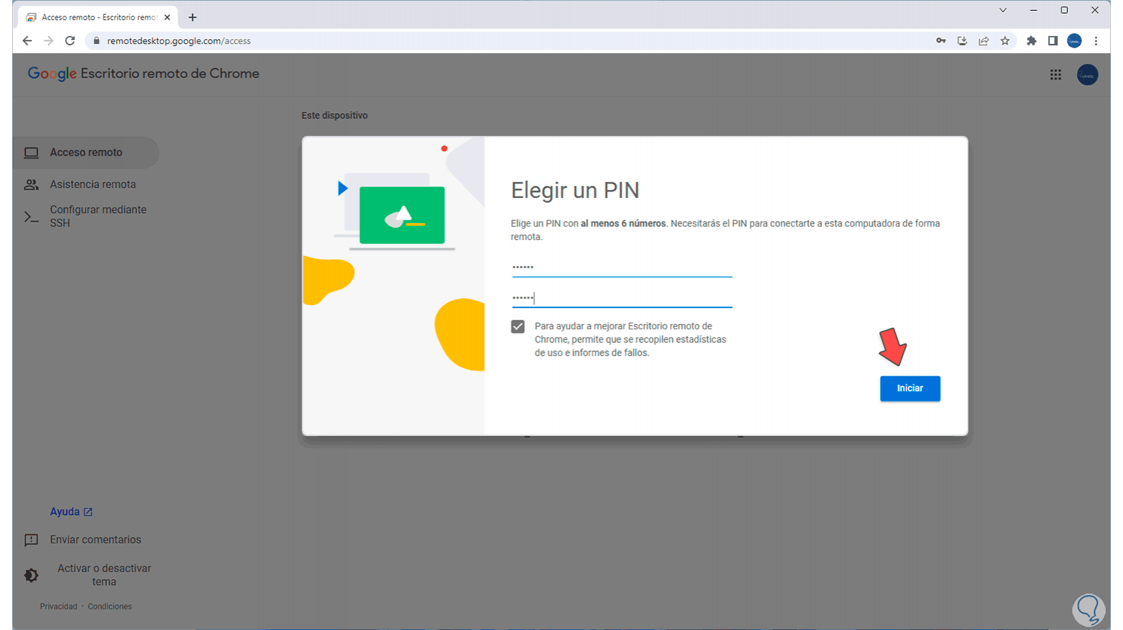The image size is (1123, 630).
Task: Open a new browser tab
Action: pos(193,17)
